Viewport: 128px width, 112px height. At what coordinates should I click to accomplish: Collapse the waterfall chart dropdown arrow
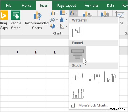(76, 13)
